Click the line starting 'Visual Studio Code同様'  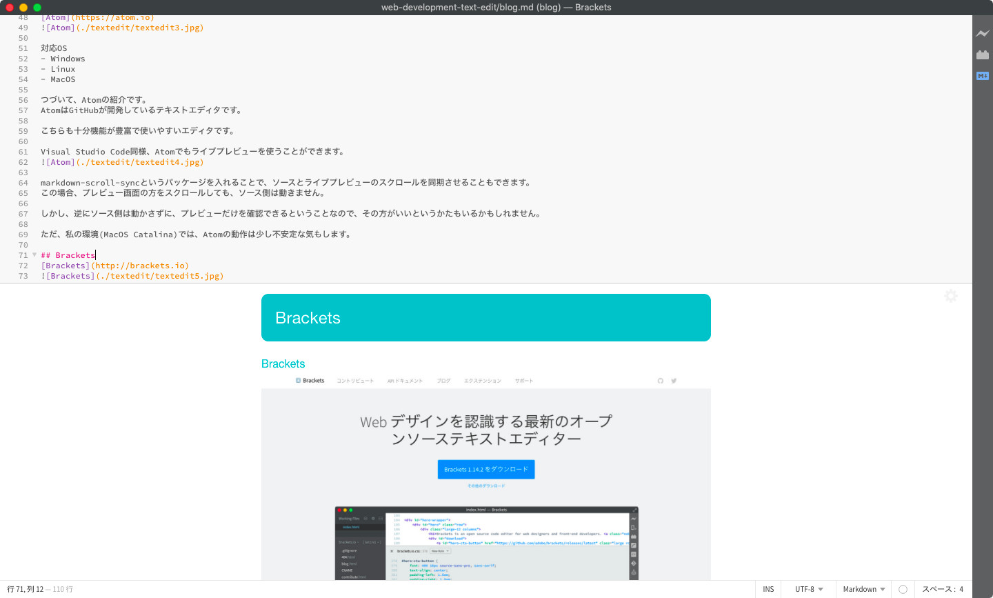(192, 152)
